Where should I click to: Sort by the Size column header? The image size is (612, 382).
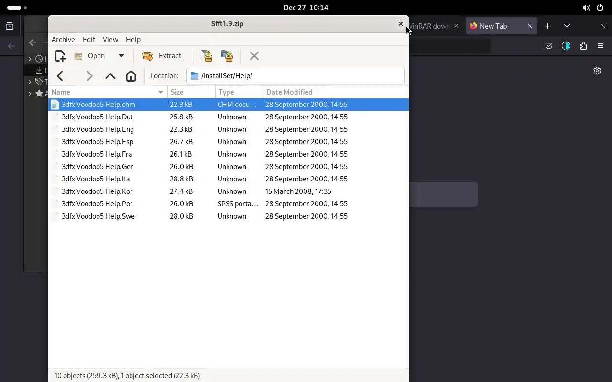tap(191, 92)
